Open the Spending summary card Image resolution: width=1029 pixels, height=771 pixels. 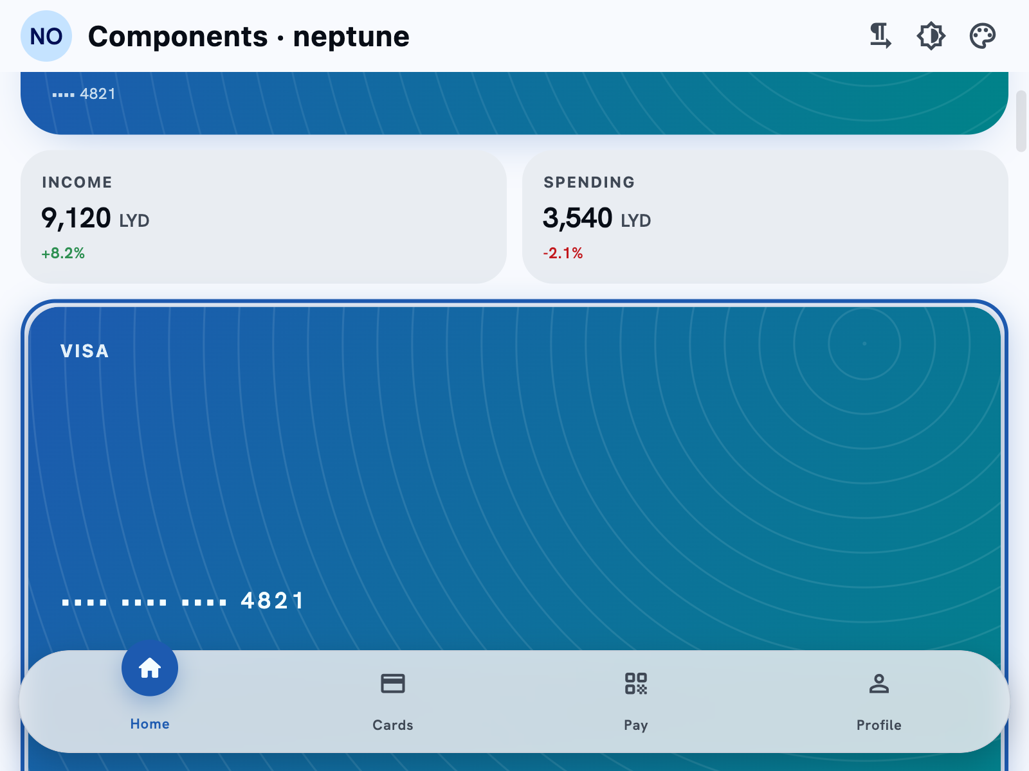[x=765, y=217]
